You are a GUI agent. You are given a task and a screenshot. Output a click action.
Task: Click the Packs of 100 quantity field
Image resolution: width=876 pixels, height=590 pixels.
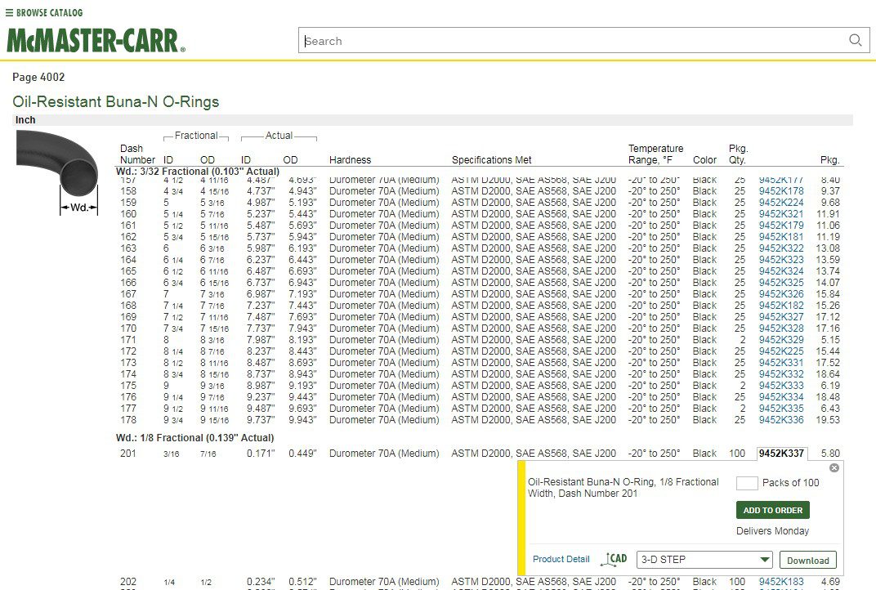pyautogui.click(x=747, y=483)
